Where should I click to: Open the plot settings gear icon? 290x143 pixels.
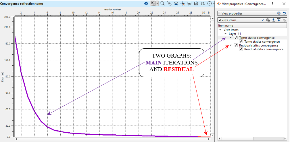click(146, 3)
